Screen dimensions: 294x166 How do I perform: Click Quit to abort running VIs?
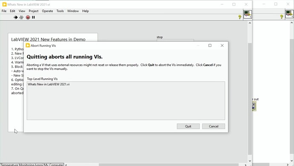coord(188,126)
